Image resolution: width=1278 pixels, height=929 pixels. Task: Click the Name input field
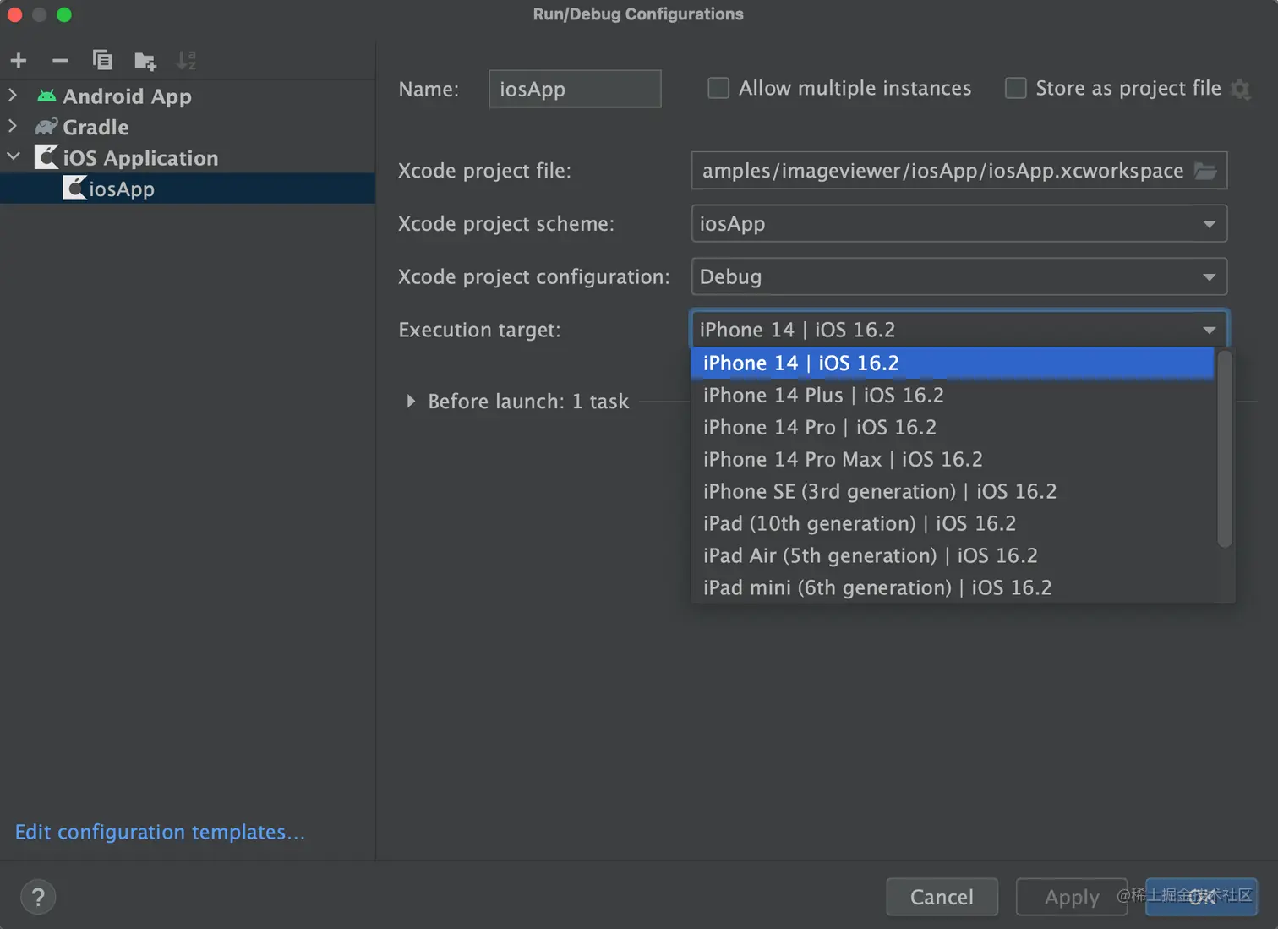575,89
